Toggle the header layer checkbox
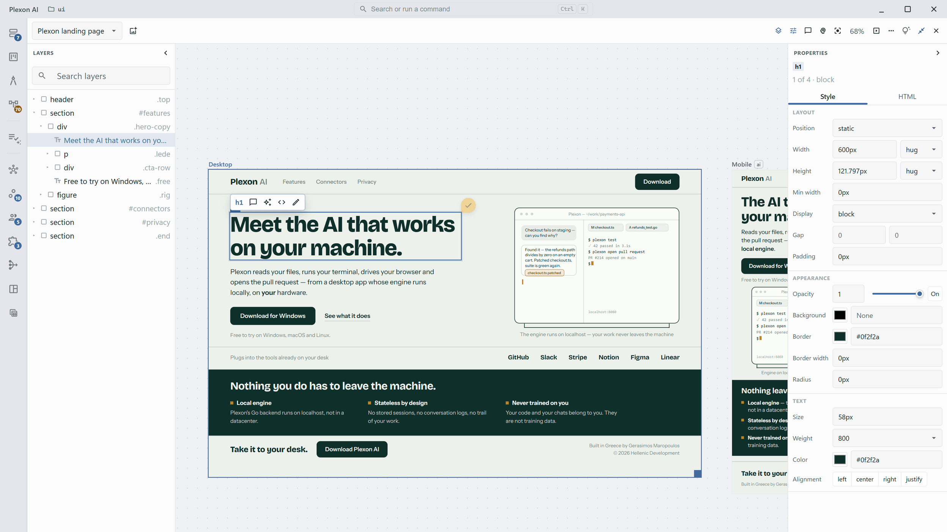This screenshot has width=947, height=532. pos(44,99)
